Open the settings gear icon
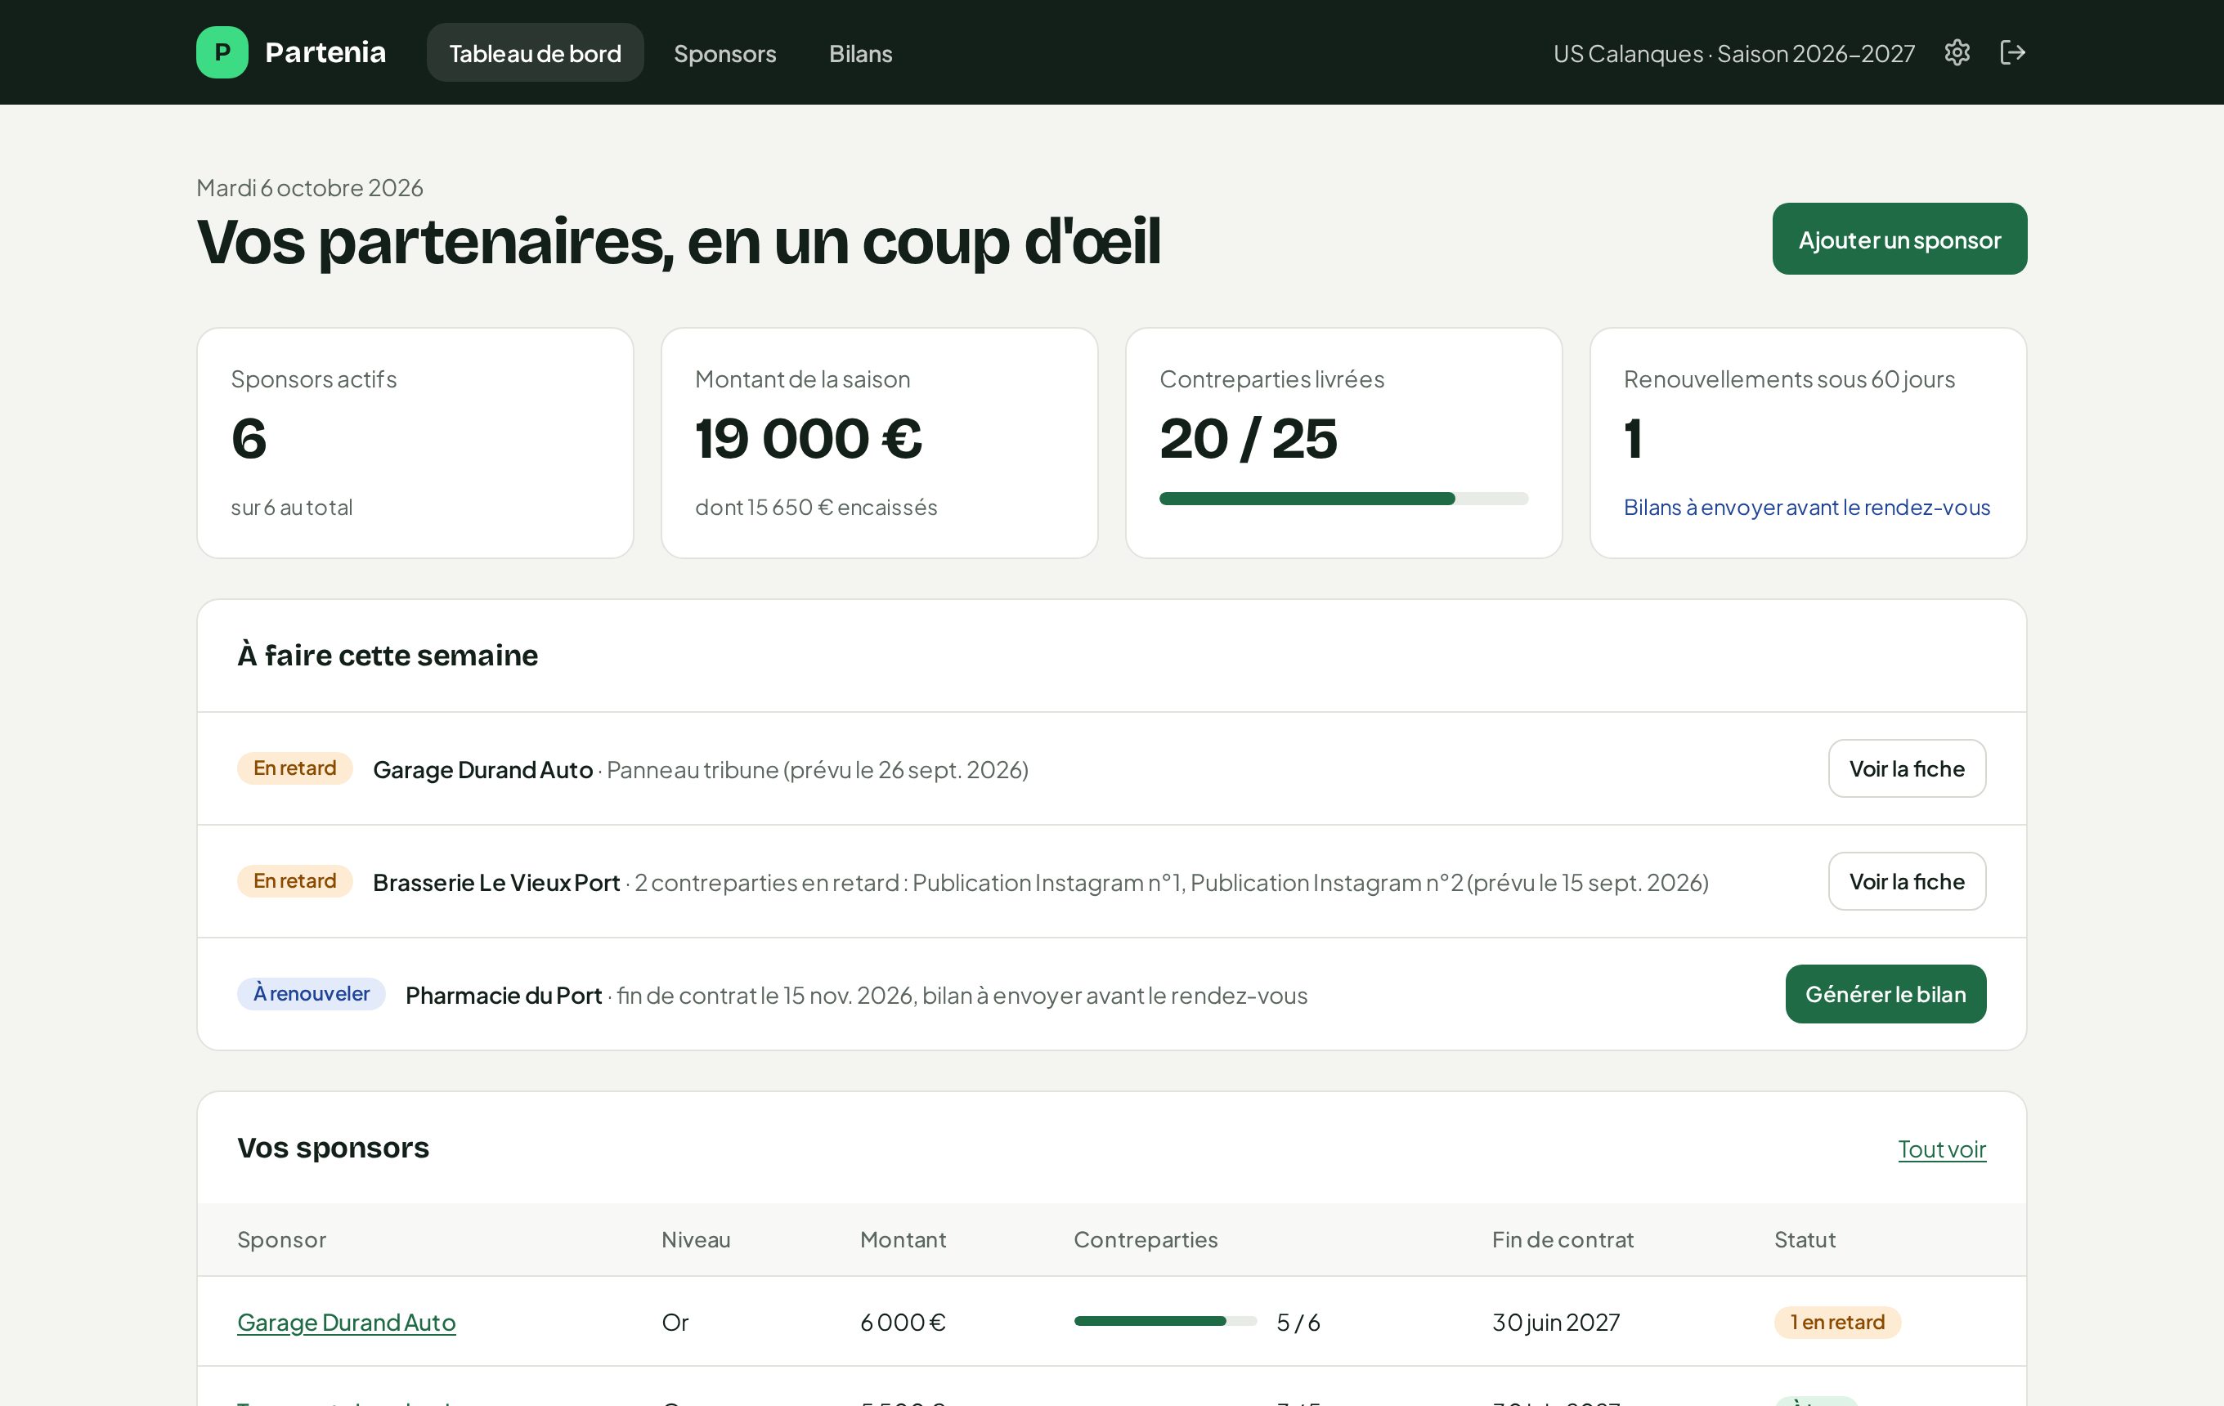Image resolution: width=2224 pixels, height=1406 pixels. pos(1957,52)
